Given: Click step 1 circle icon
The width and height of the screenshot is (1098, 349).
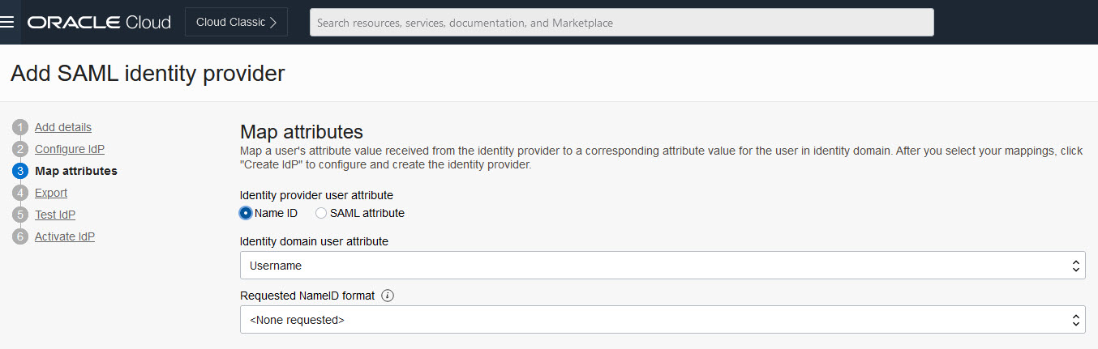Looking at the screenshot, I should [21, 127].
